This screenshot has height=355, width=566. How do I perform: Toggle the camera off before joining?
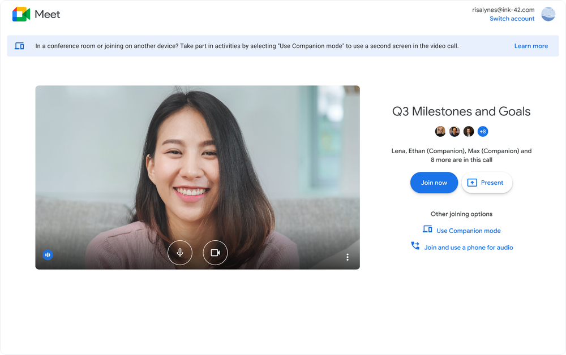click(x=215, y=253)
